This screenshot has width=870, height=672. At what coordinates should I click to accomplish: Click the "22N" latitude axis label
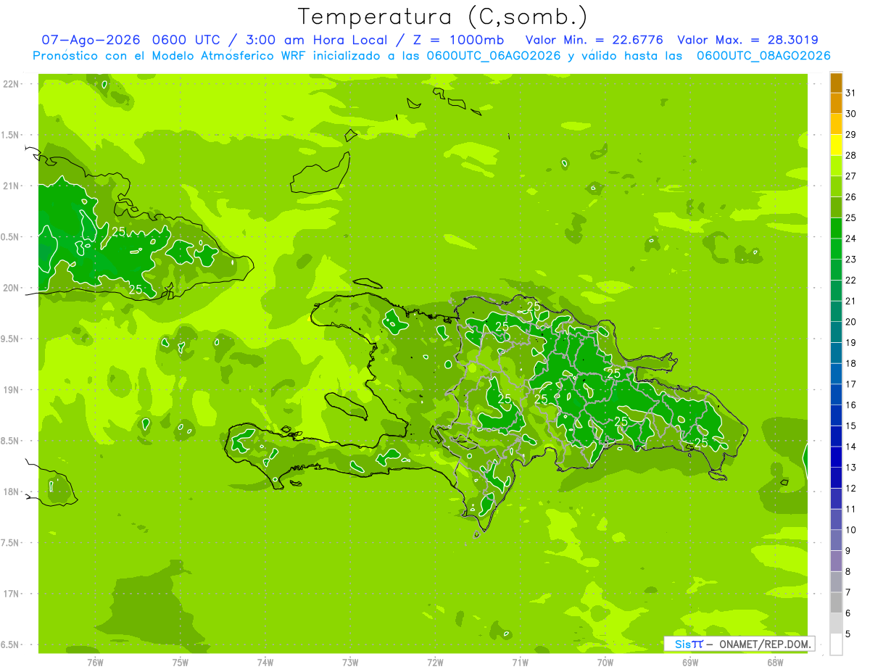click(x=12, y=84)
